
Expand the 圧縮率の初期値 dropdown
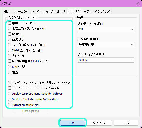(x=106, y=45)
